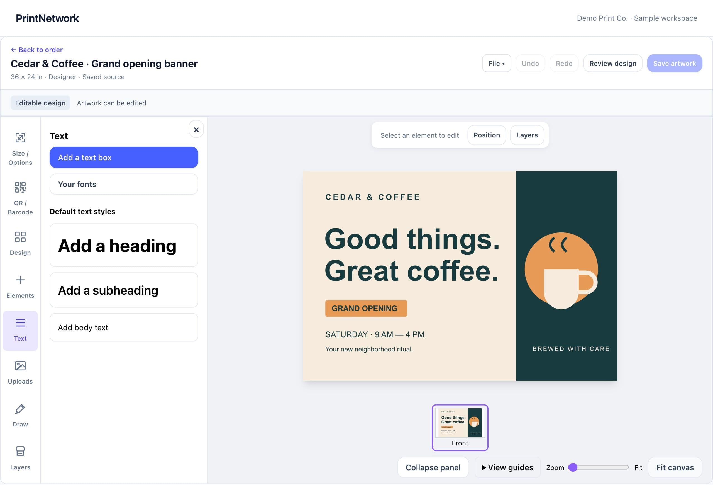Viewport: 713px width, 485px height.
Task: Select the 'CEDAR & COFFEE' canvas text
Action: click(372, 197)
